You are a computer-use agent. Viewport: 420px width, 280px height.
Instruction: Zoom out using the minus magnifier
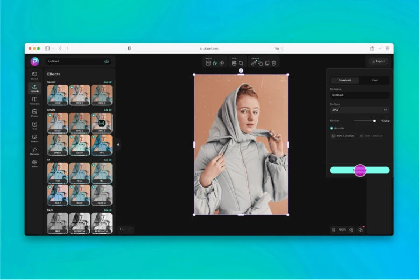click(x=334, y=230)
